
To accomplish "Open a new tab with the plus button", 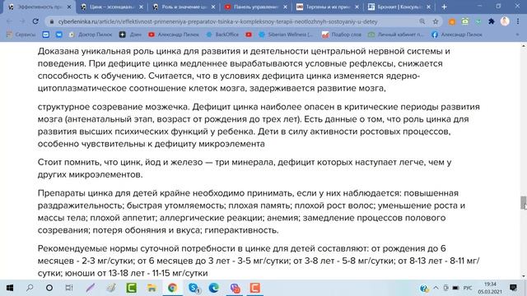I will pos(444,7).
